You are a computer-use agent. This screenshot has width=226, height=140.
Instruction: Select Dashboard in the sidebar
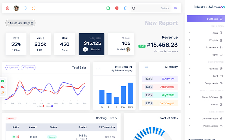[x=206, y=19]
